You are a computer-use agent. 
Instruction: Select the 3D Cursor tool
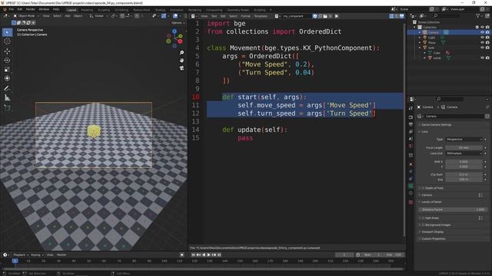tap(7, 41)
